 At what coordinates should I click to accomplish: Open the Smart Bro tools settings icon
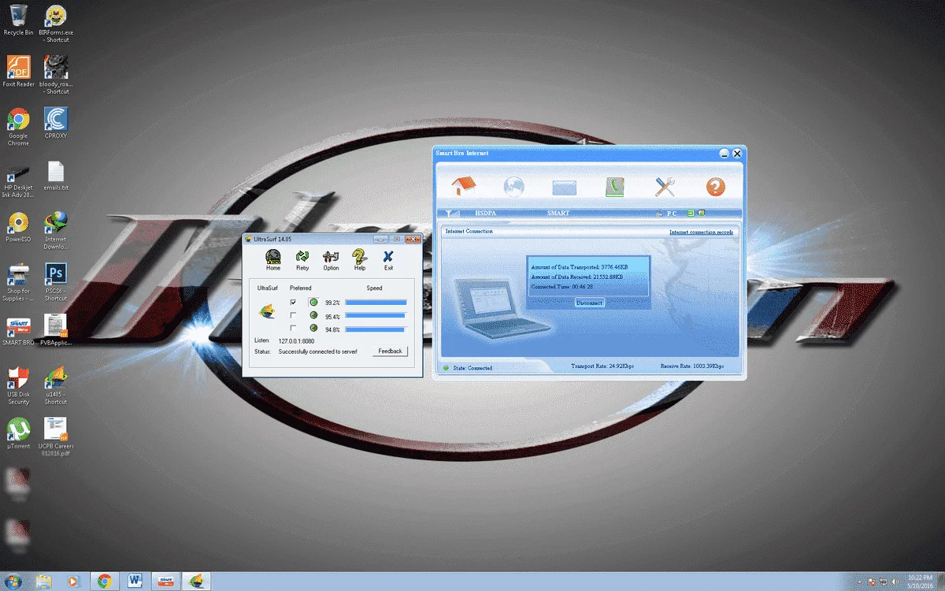point(665,187)
